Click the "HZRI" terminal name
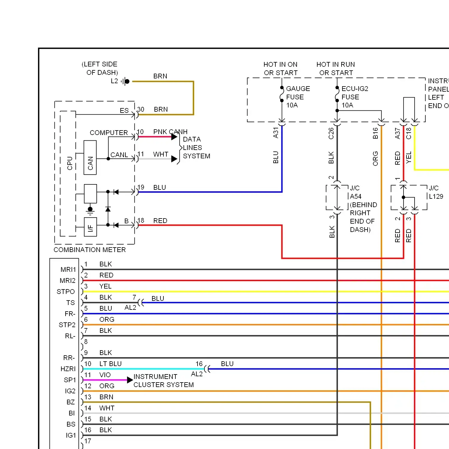449x449 pixels. pos(68,369)
